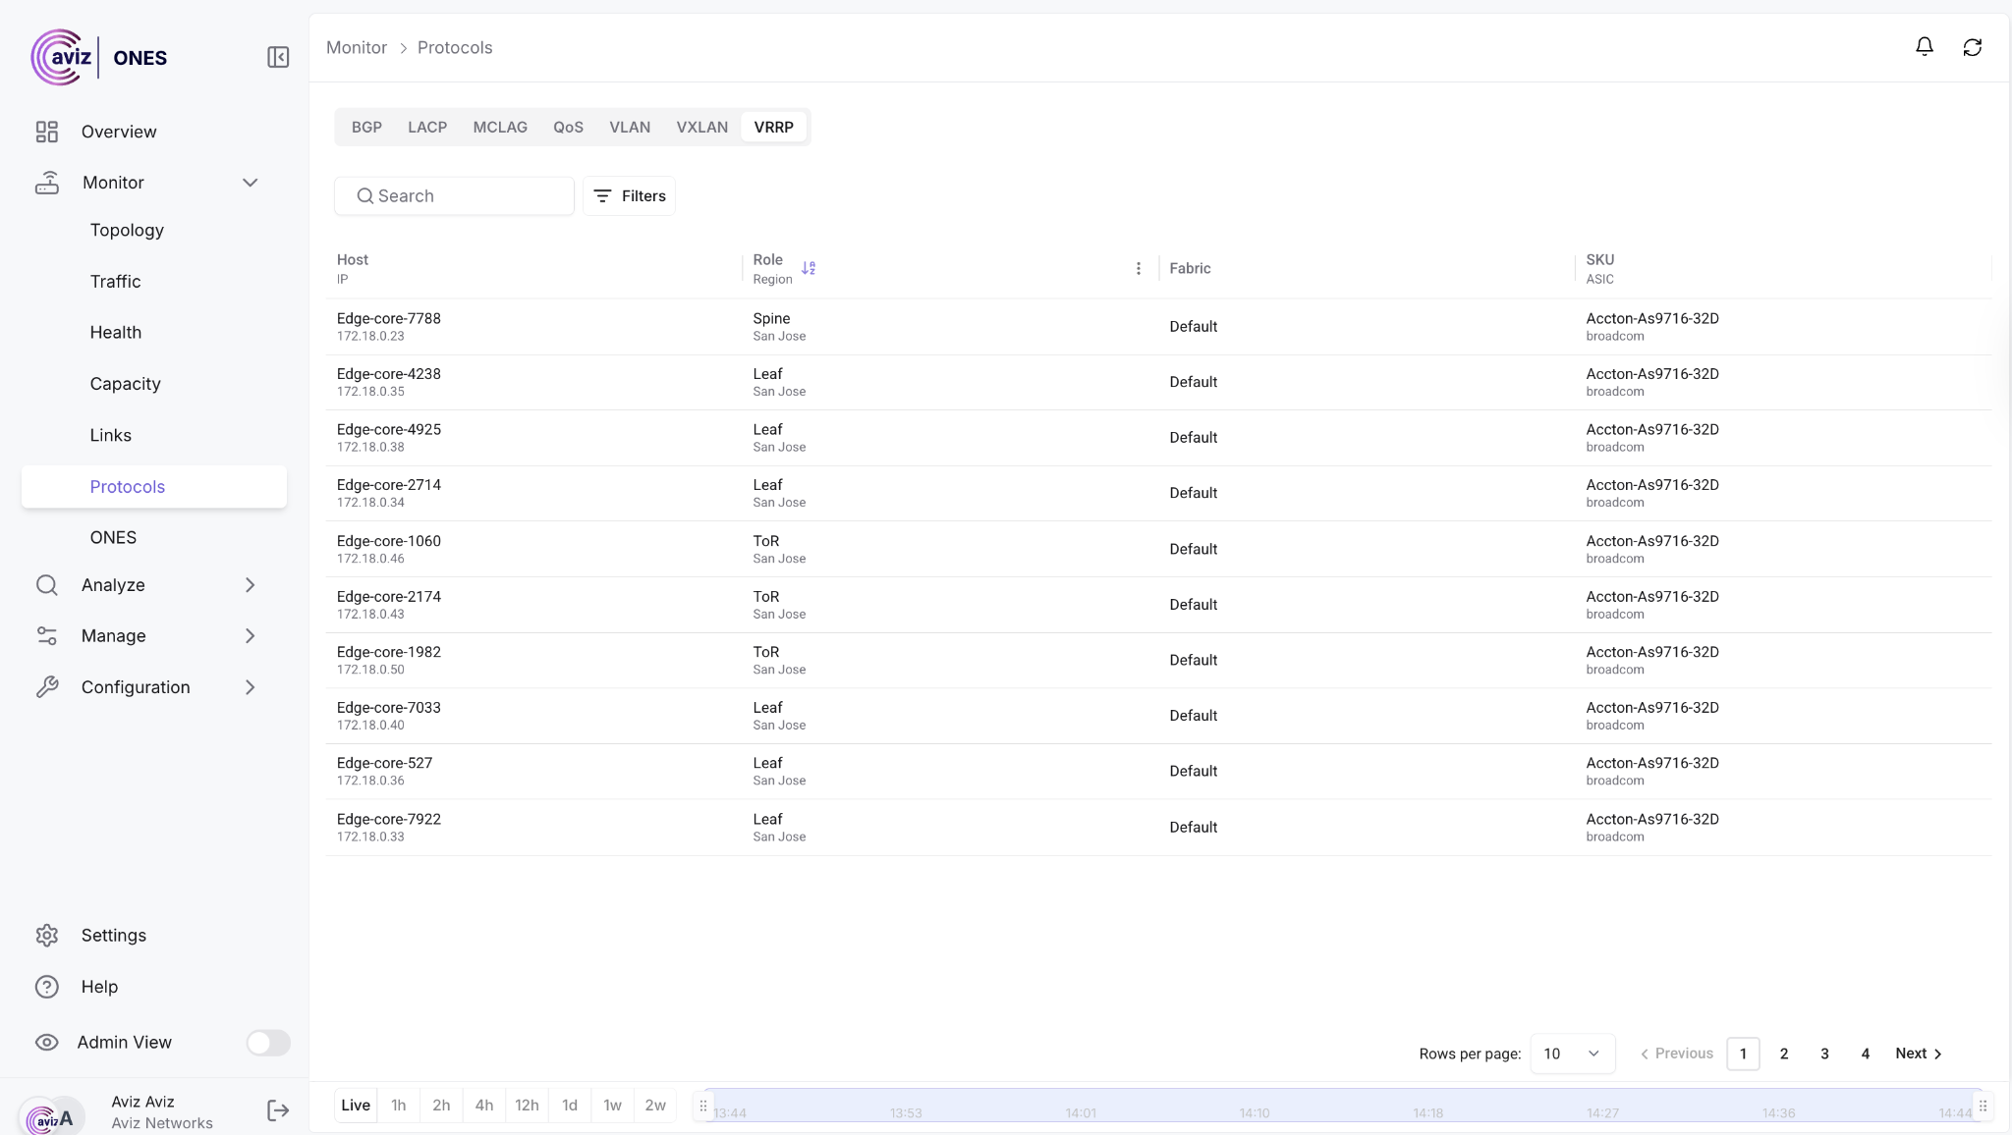Open the Filters button
Viewport: 2012px width, 1135px height.
(629, 196)
